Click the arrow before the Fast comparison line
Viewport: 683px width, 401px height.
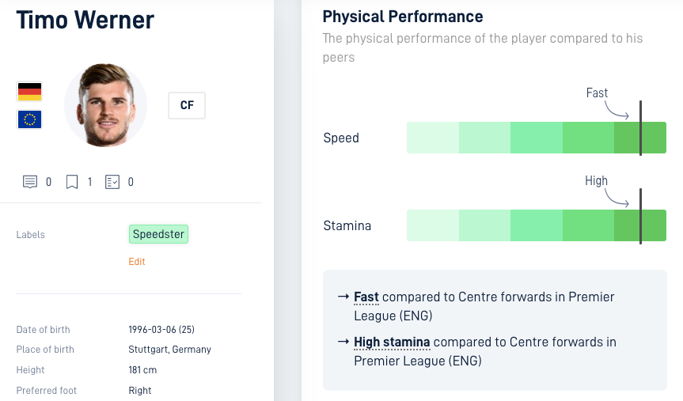tap(343, 297)
